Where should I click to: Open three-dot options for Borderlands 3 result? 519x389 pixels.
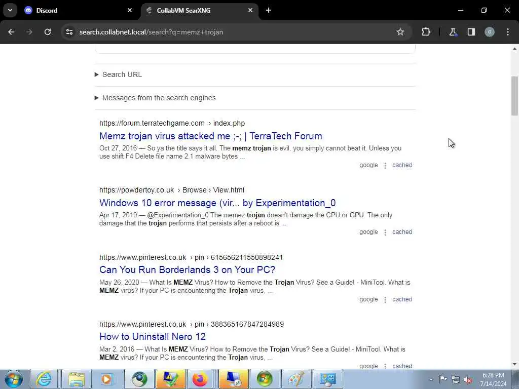(385, 300)
